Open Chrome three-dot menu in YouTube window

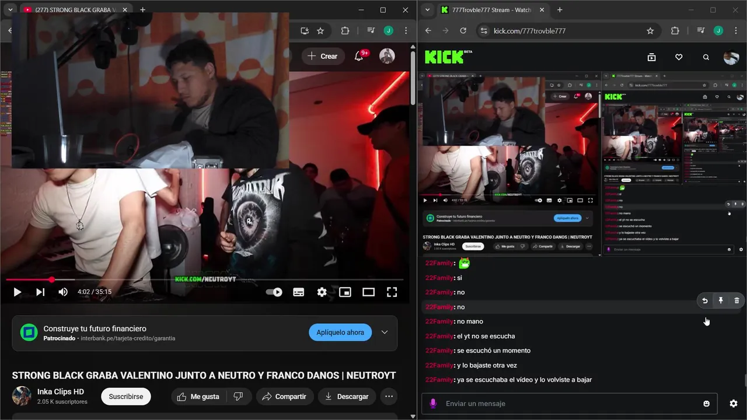(x=406, y=31)
